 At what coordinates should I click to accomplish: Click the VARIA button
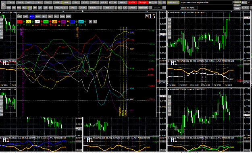[x=83, y=8]
